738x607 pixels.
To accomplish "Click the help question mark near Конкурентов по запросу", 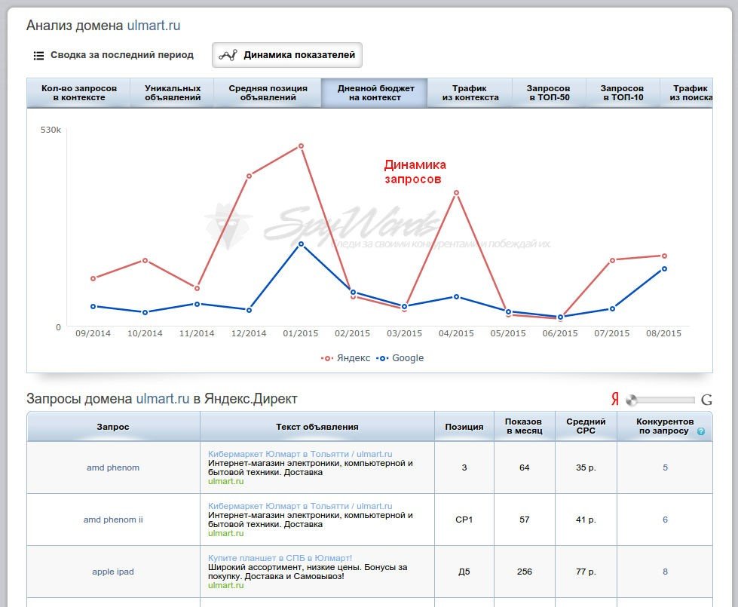I will point(701,431).
